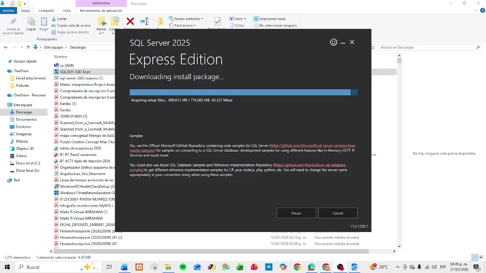Click the taskbar Buscar search box
This screenshot has width=486, height=273.
tap(58, 267)
